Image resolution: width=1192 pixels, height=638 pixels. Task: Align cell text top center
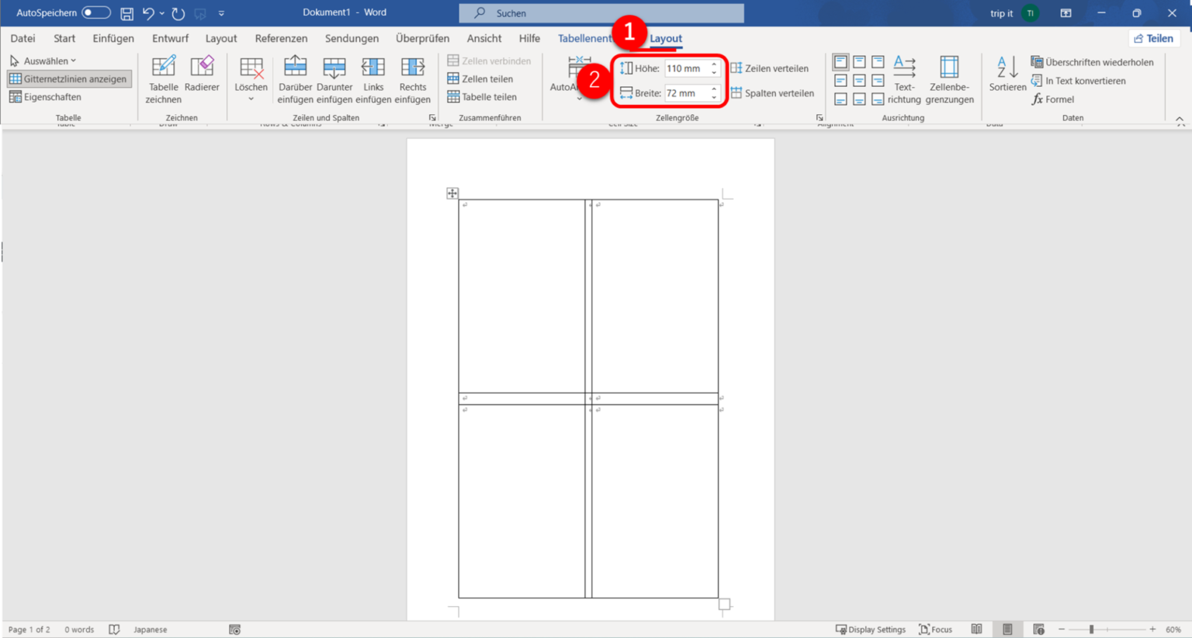[x=859, y=61]
